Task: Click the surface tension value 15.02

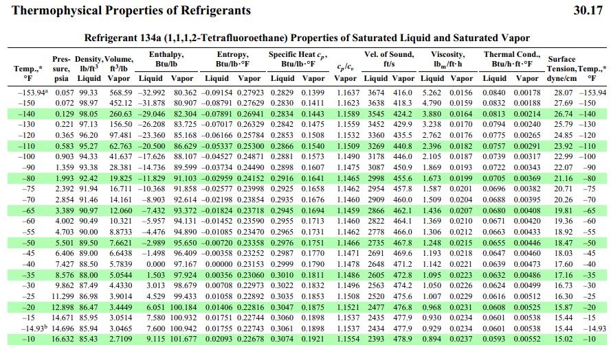Action: point(564,340)
